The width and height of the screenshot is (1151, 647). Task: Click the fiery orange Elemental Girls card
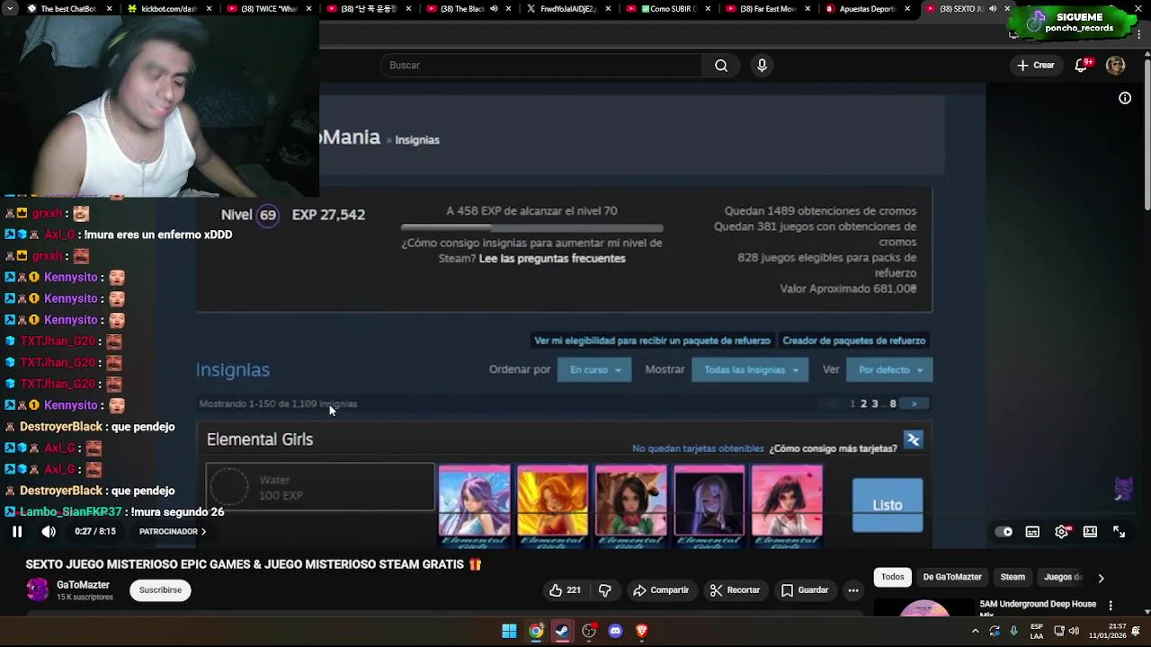pos(552,506)
